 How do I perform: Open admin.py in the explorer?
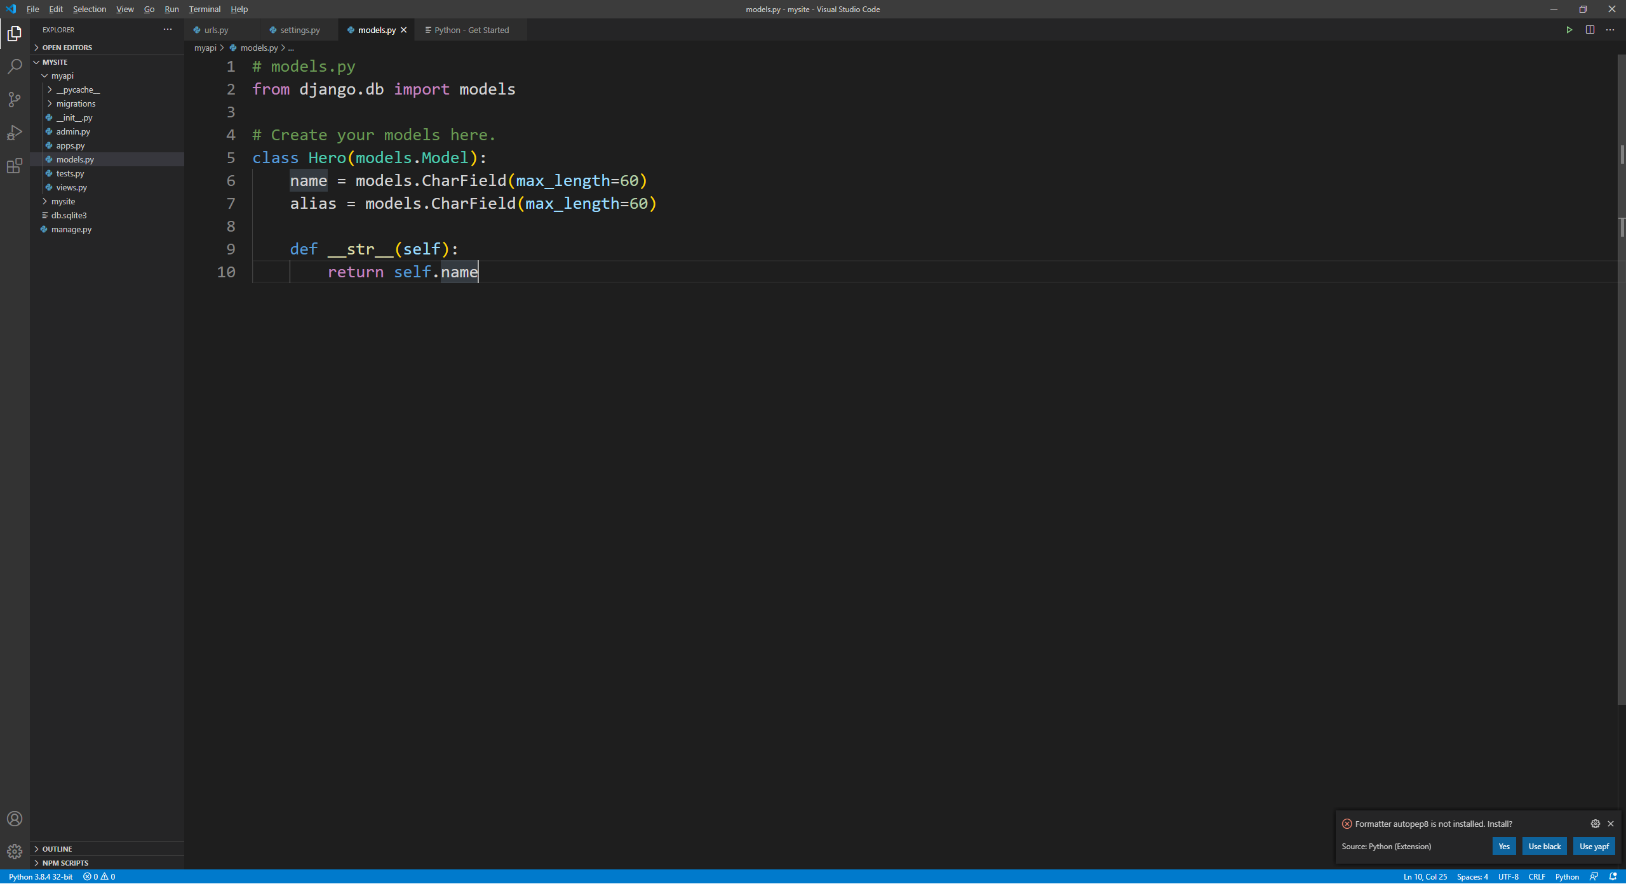107,131
